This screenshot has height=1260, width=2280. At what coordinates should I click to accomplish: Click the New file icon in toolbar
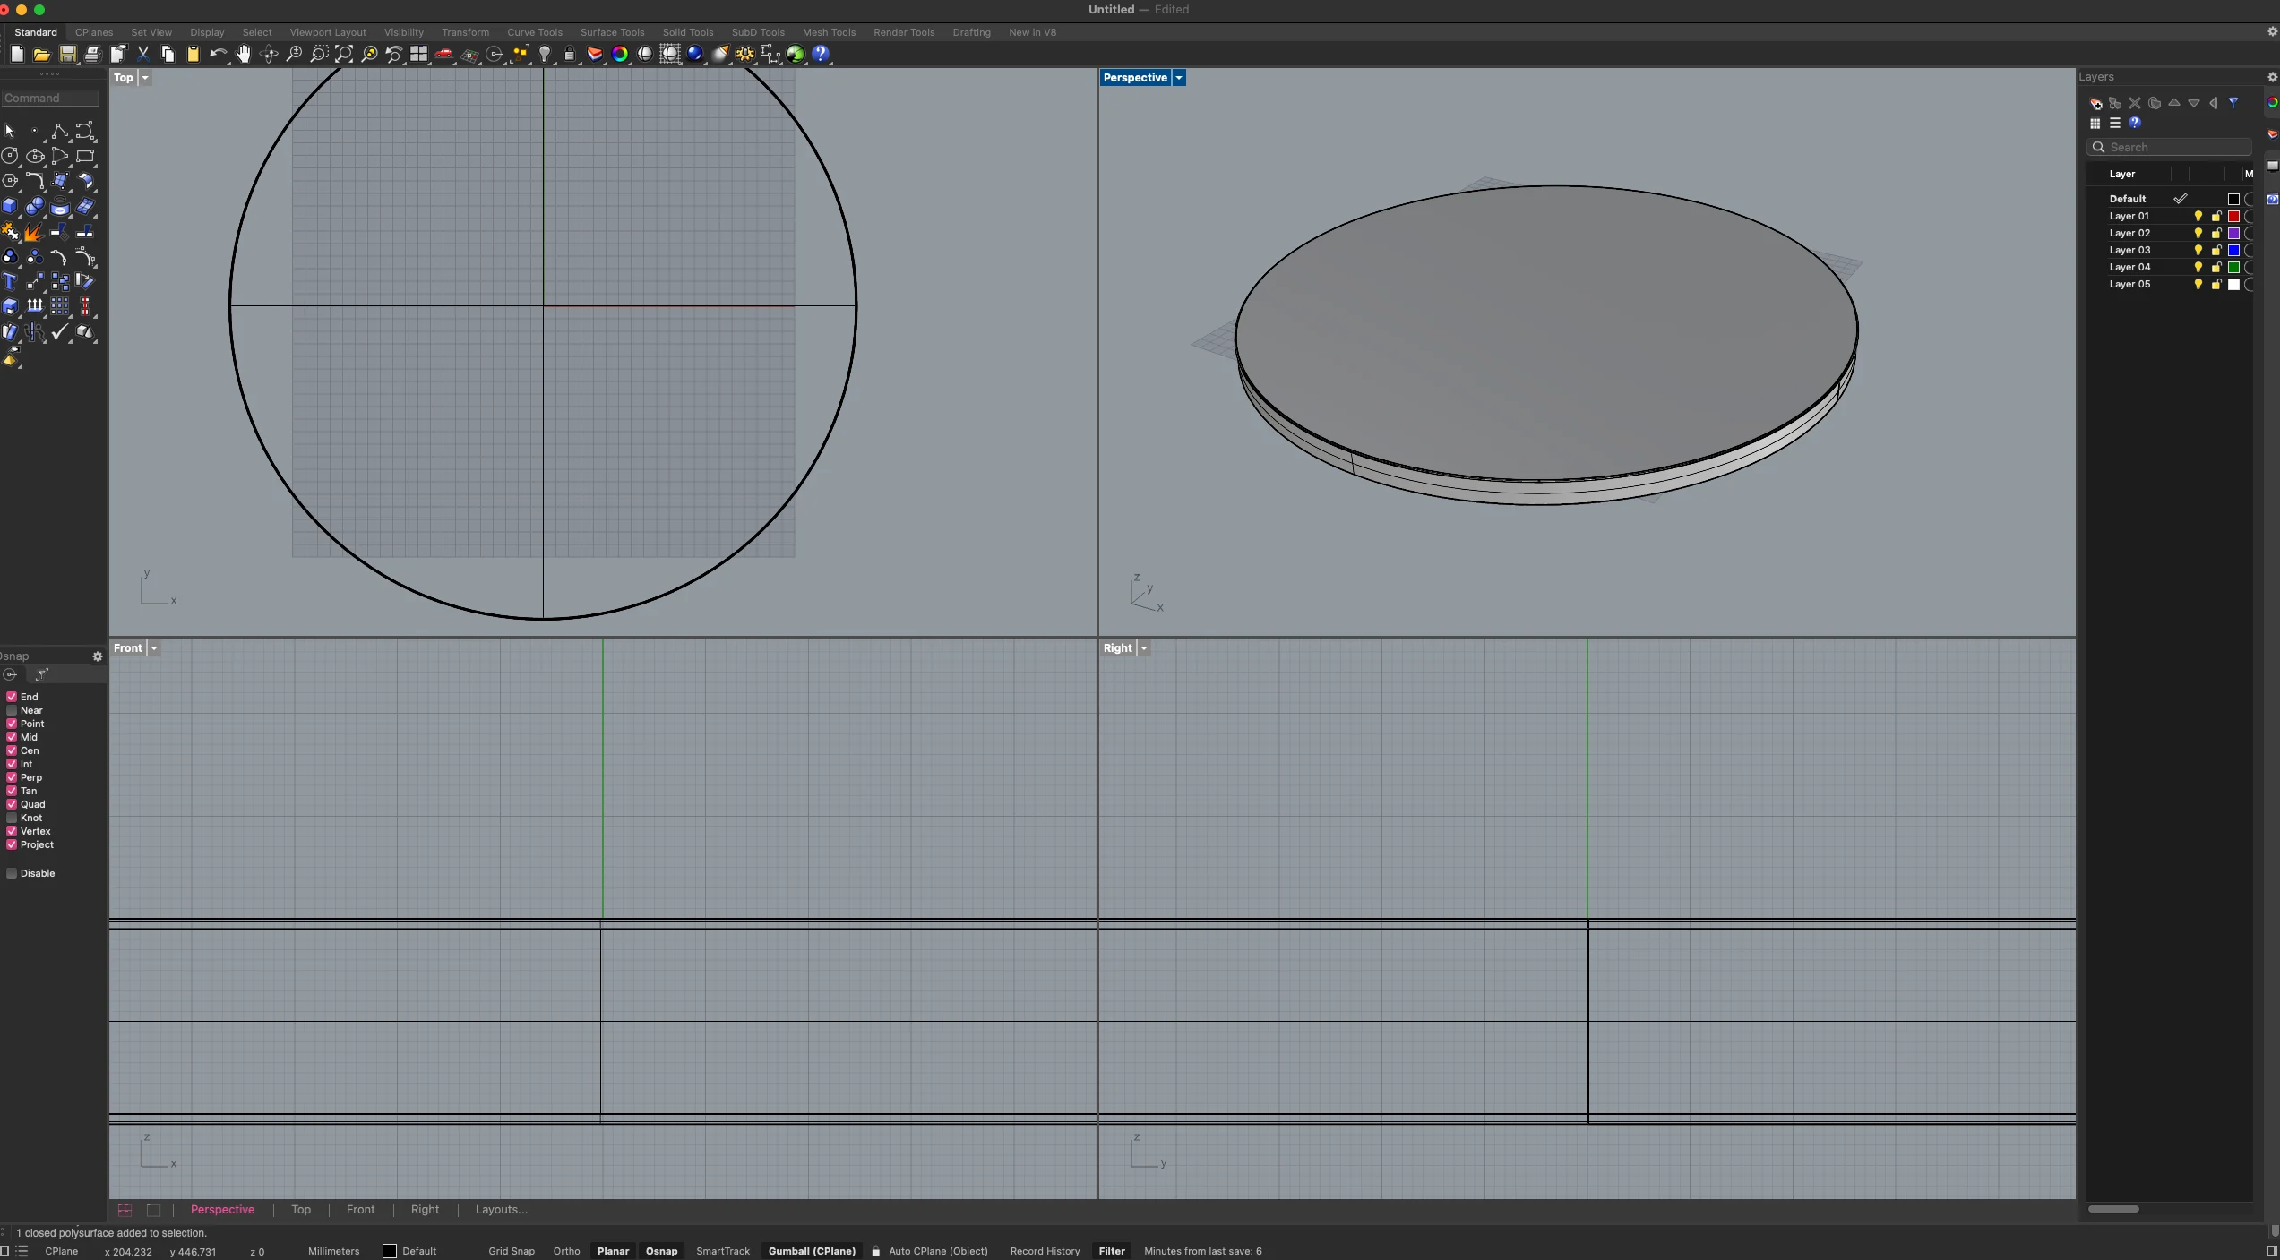17,55
